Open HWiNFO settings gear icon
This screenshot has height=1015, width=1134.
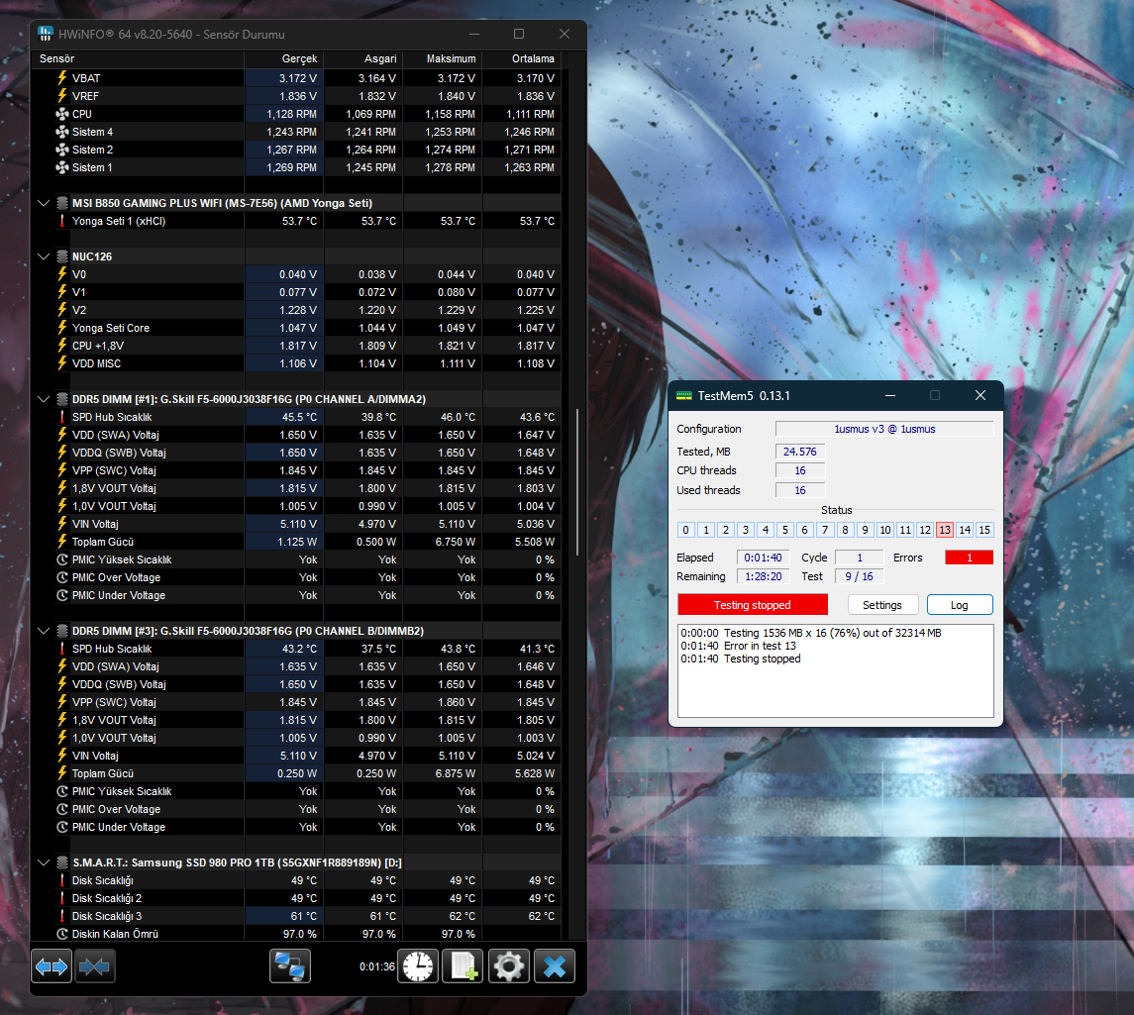pyautogui.click(x=508, y=965)
